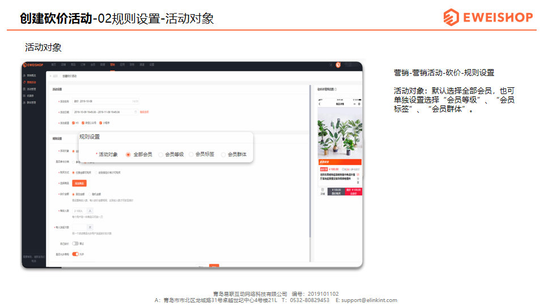Select the 全部会员 radio option
Image resolution: width=544 pixels, height=306 pixels.
(x=128, y=155)
